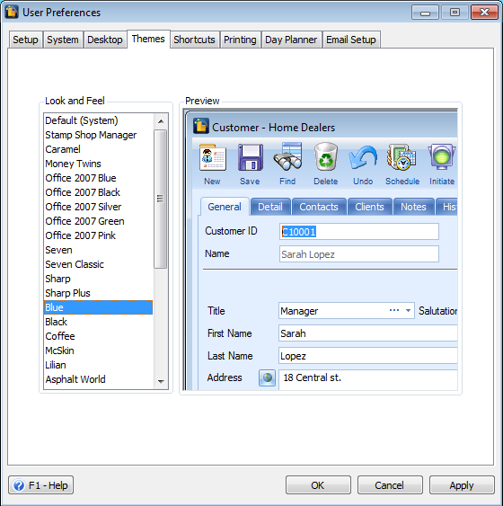Open the Contacts tab in preview

[x=319, y=207]
